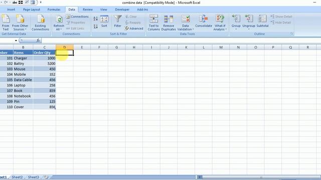Image resolution: width=321 pixels, height=180 pixels.
Task: Switch to Sheet2 worksheet
Action: (x=17, y=177)
